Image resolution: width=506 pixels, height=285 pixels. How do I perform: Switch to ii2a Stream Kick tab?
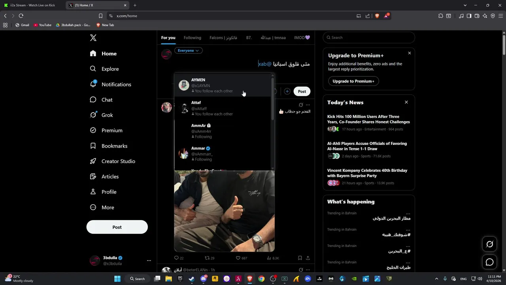click(x=33, y=5)
